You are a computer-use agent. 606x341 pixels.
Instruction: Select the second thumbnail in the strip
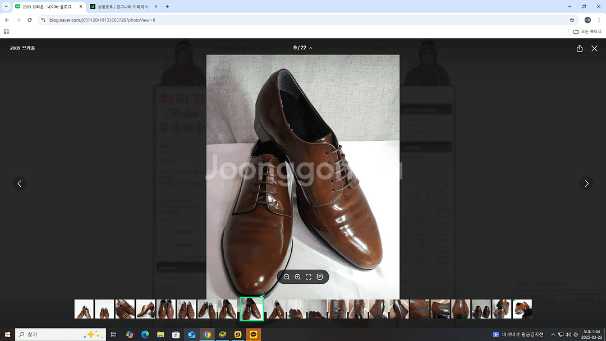(x=104, y=309)
